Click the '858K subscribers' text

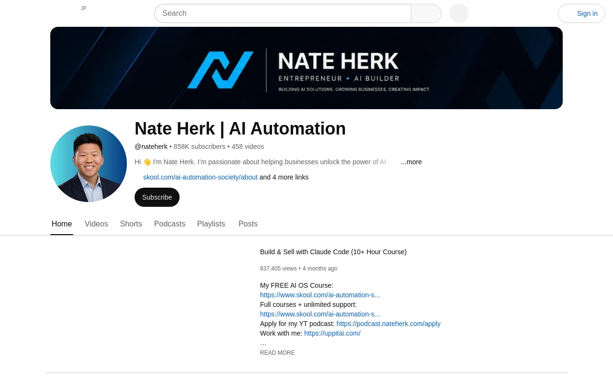point(199,146)
